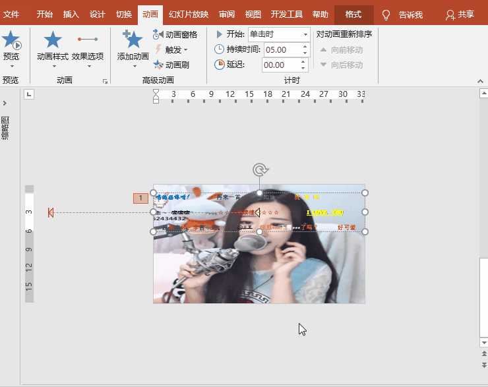Image resolution: width=488 pixels, height=387 pixels.
Task: Increase delay with up spinner
Action: [303, 62]
